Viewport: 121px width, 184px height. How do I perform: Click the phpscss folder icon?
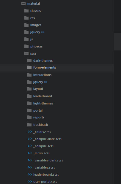pos(26,46)
